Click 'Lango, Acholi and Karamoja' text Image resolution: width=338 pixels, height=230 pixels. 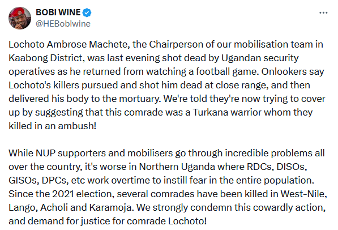coord(70,207)
